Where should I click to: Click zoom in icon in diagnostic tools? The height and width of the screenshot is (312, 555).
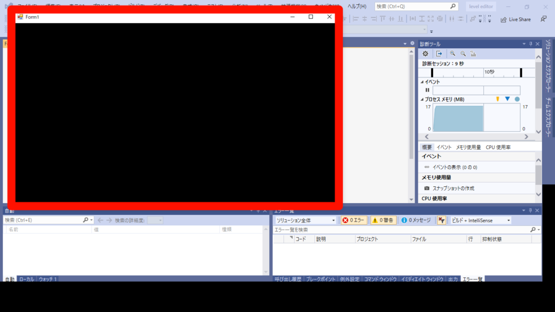tap(453, 54)
